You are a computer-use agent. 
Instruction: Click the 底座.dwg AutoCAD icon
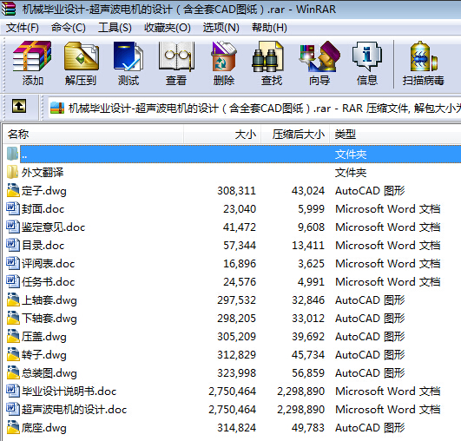[x=13, y=427]
